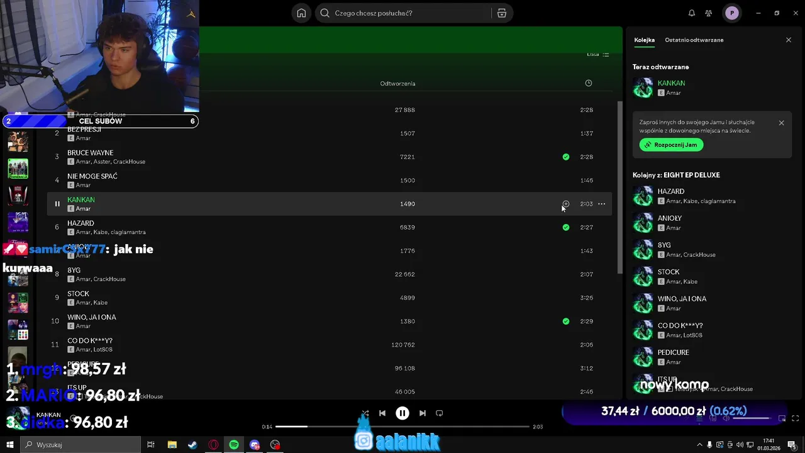Pause playback in player bar
805x453 pixels.
(x=402, y=413)
